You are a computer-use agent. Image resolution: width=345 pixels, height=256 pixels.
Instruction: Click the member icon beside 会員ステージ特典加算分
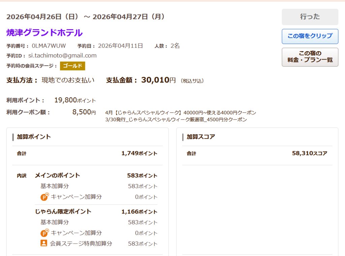(44, 243)
